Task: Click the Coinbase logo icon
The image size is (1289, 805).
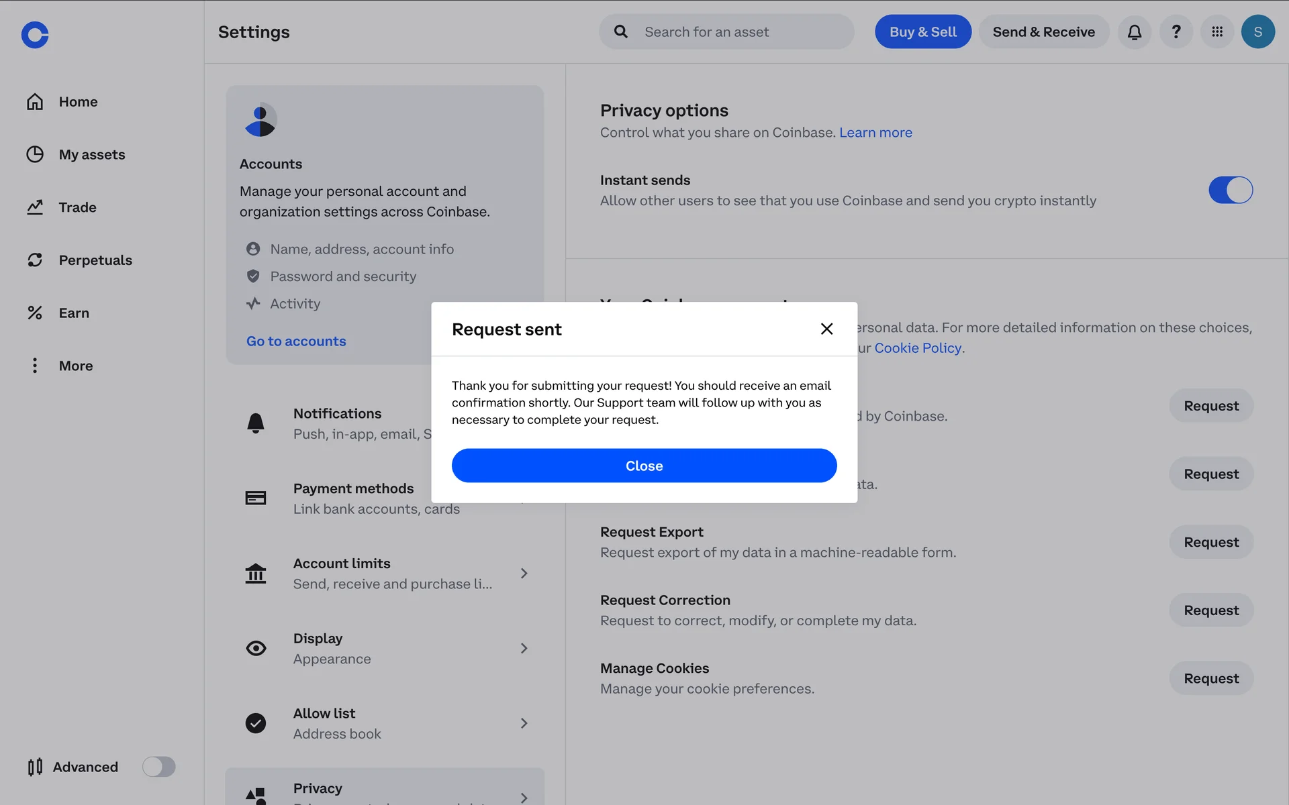Action: [x=35, y=35]
